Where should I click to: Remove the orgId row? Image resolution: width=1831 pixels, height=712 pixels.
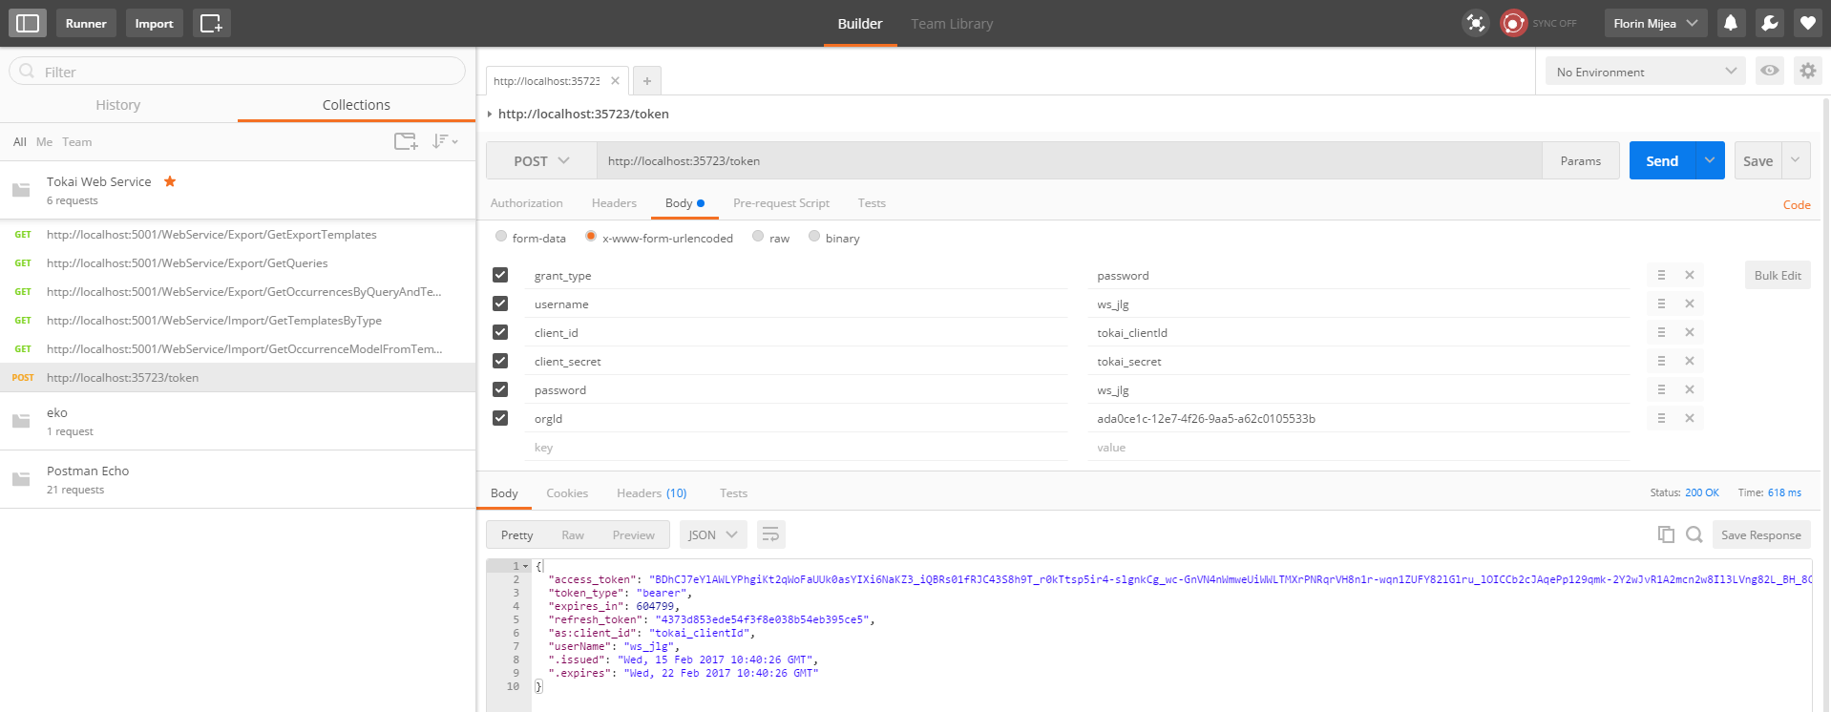tap(1690, 418)
